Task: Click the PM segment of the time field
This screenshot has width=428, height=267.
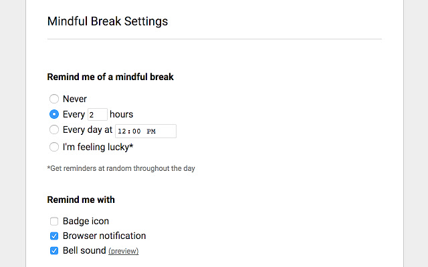Action: pos(152,131)
